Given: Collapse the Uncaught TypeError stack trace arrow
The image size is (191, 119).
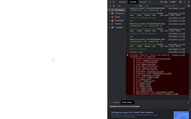Looking at the screenshot, I should click(130, 55).
